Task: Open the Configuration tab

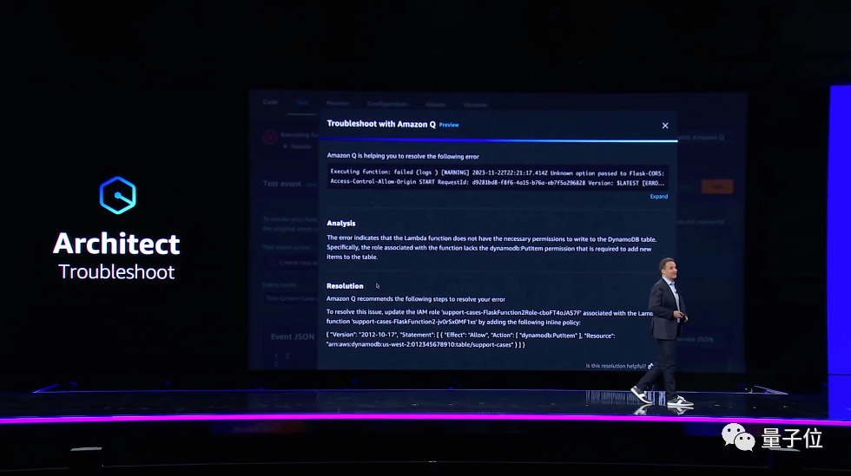Action: [x=386, y=103]
